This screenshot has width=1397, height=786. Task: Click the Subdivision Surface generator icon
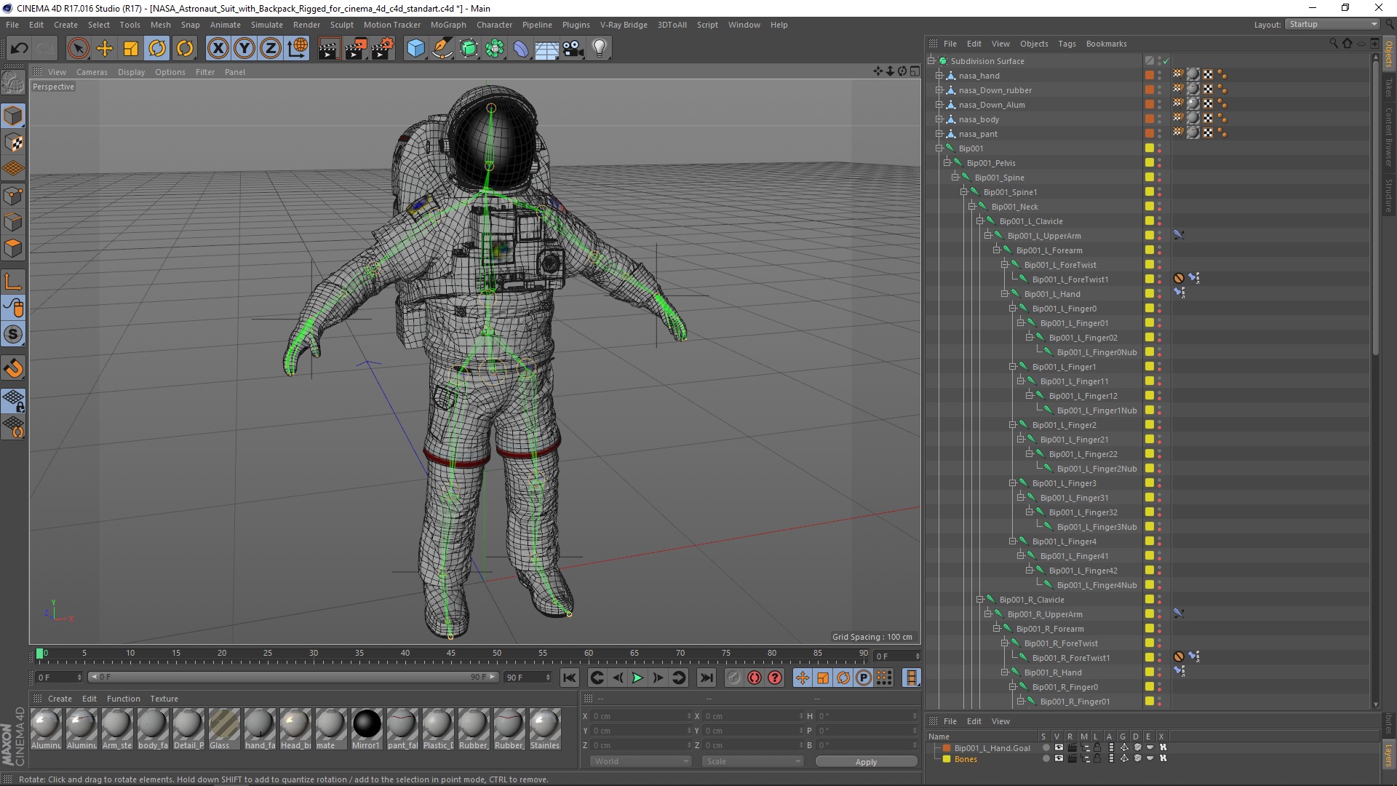tap(469, 49)
